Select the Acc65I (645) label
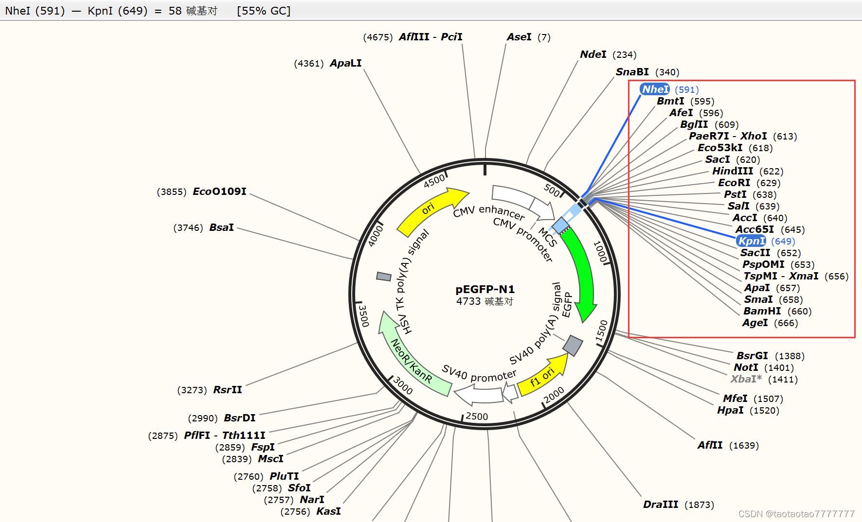Screen dimensions: 862x522 [x=770, y=229]
